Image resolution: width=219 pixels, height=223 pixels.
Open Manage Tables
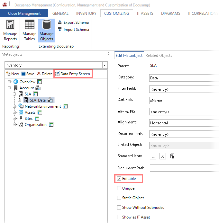pos(30,31)
